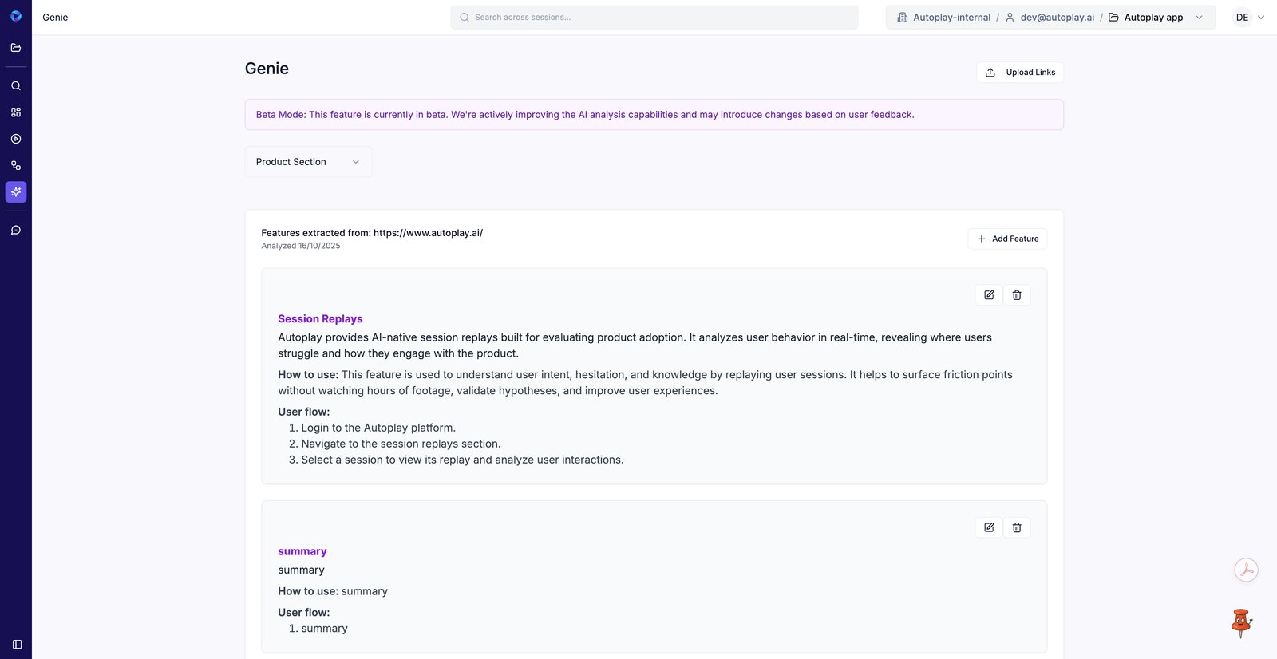
Task: Open the folder icon in the sidebar
Action: coord(16,48)
